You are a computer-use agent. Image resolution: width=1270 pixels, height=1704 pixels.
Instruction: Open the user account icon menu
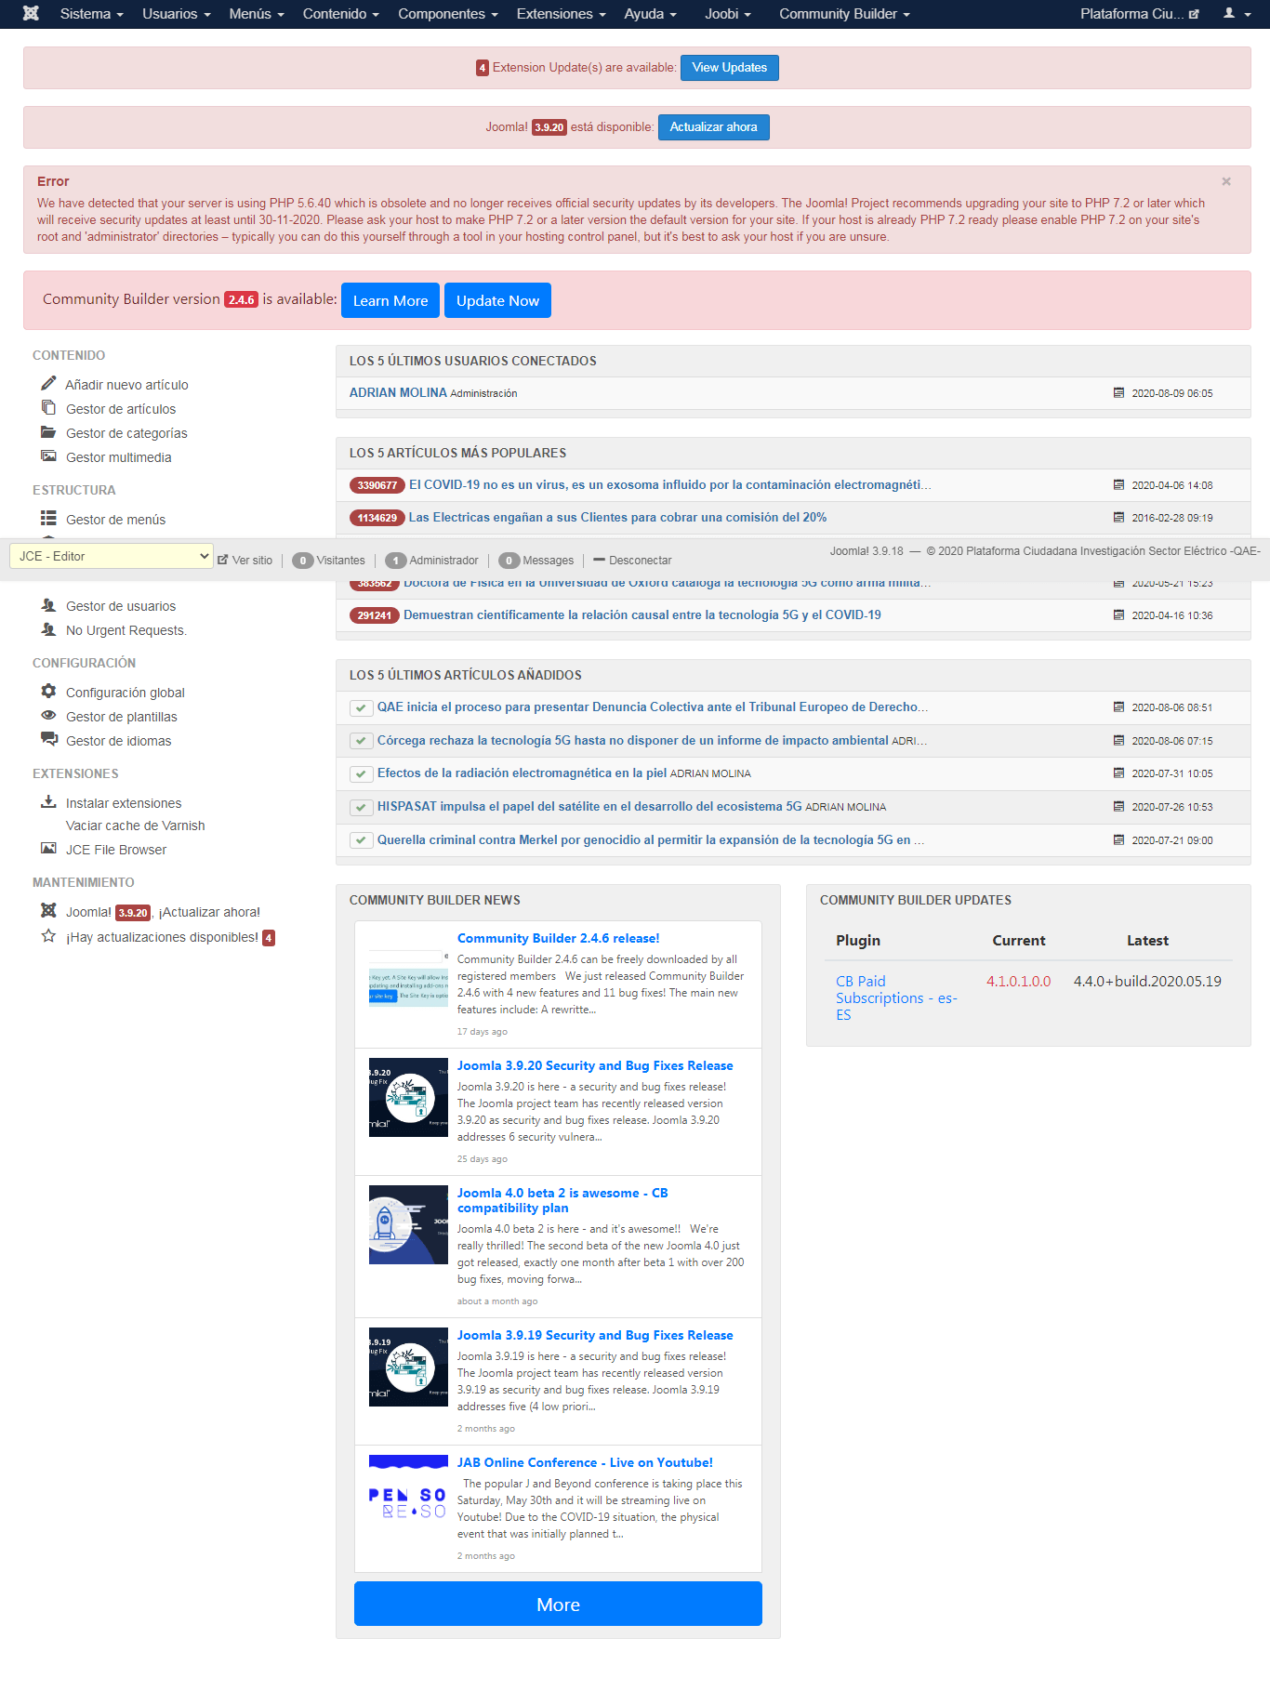1237,14
